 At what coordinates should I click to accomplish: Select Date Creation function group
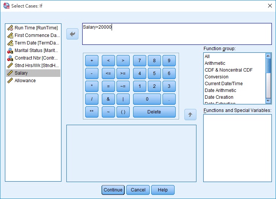pyautogui.click(x=235, y=97)
